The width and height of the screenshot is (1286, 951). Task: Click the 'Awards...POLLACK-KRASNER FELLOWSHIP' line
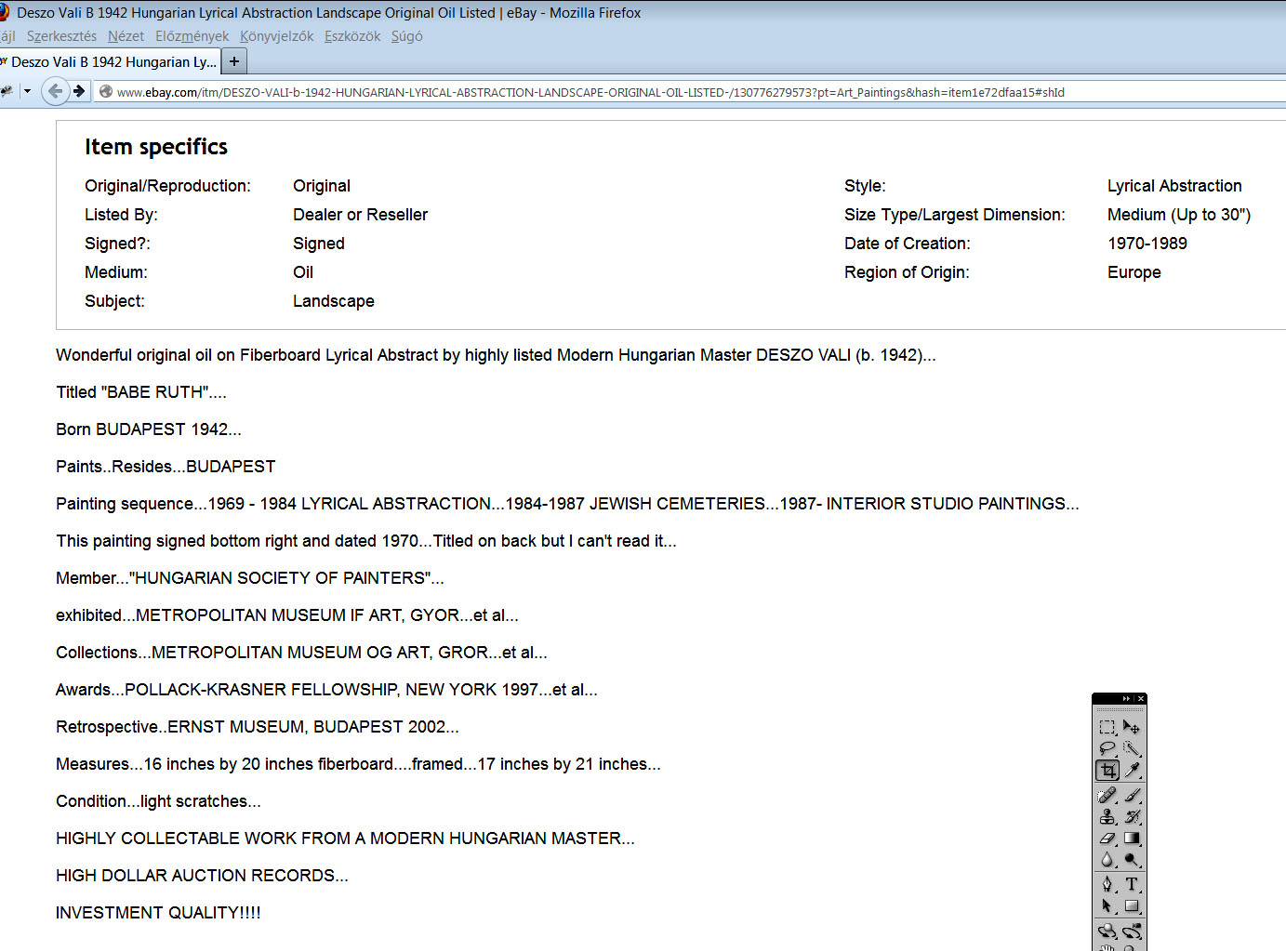326,690
